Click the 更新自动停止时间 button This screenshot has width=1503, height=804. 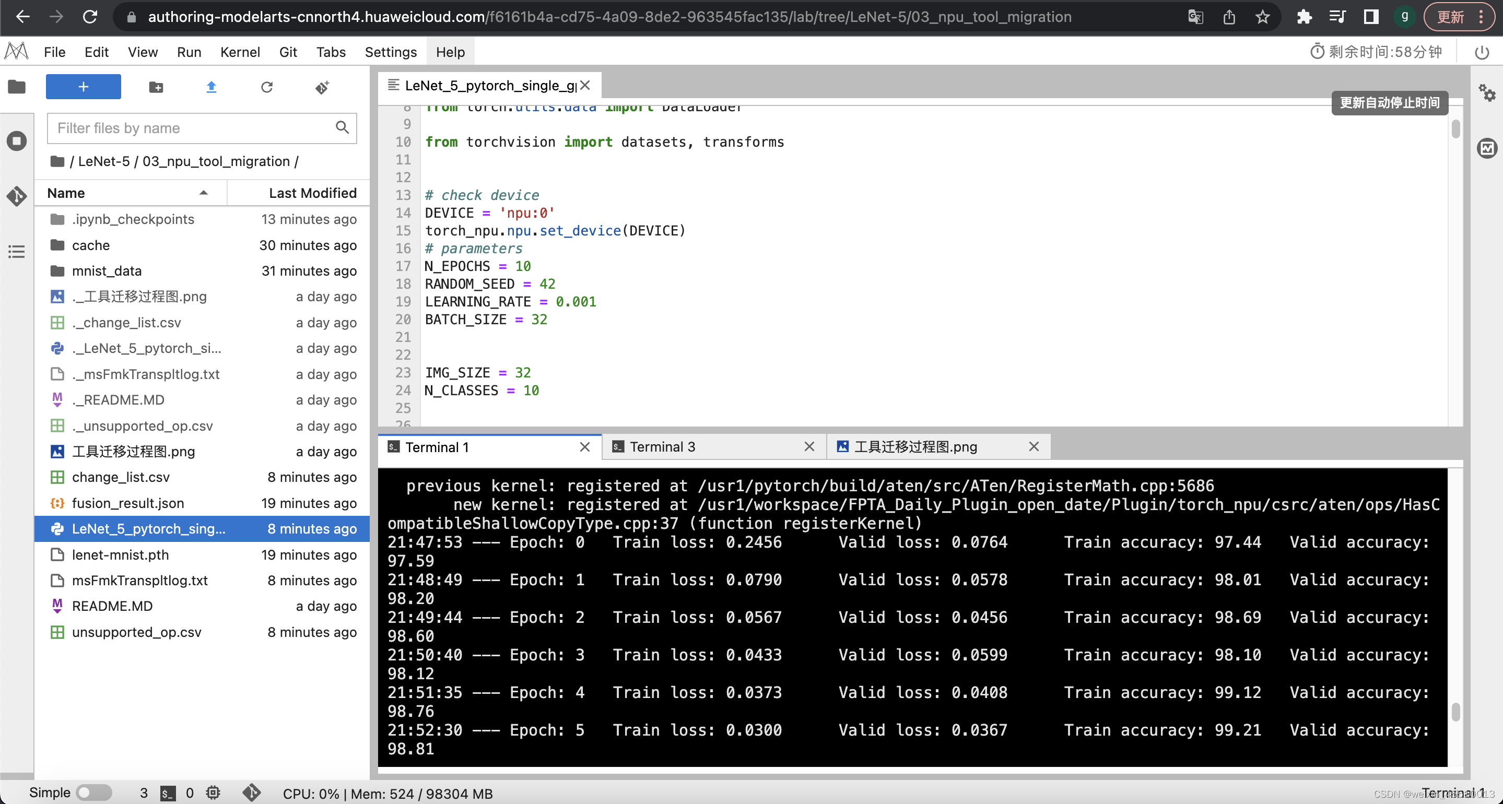[1389, 103]
